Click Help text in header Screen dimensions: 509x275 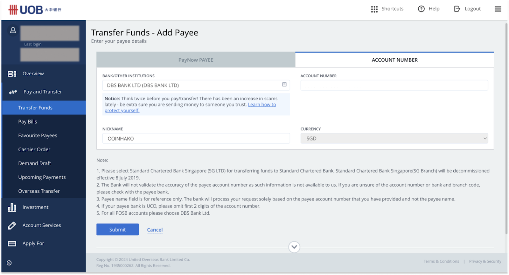click(434, 9)
